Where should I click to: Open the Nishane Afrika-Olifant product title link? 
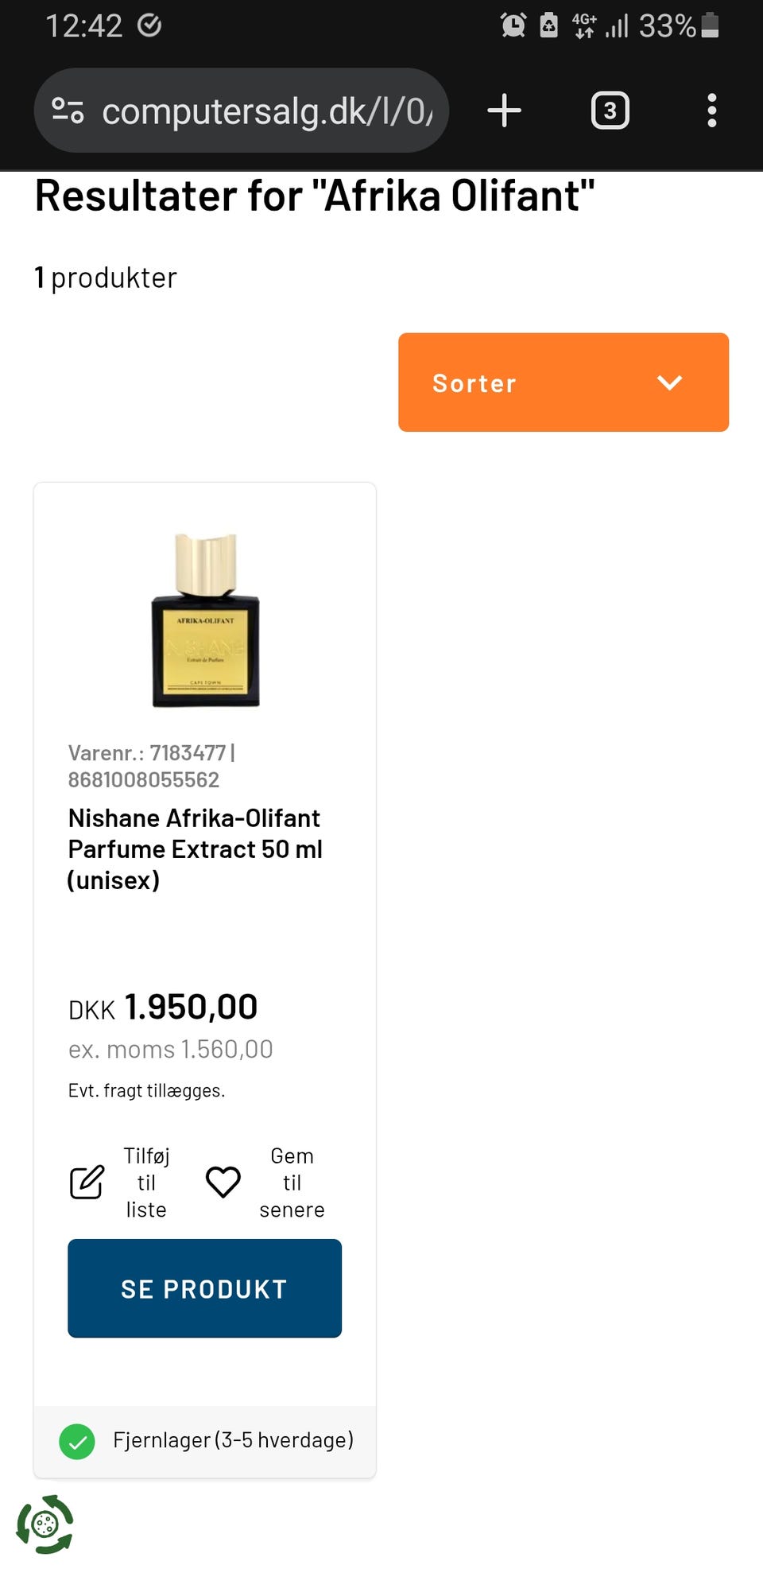pyautogui.click(x=195, y=849)
